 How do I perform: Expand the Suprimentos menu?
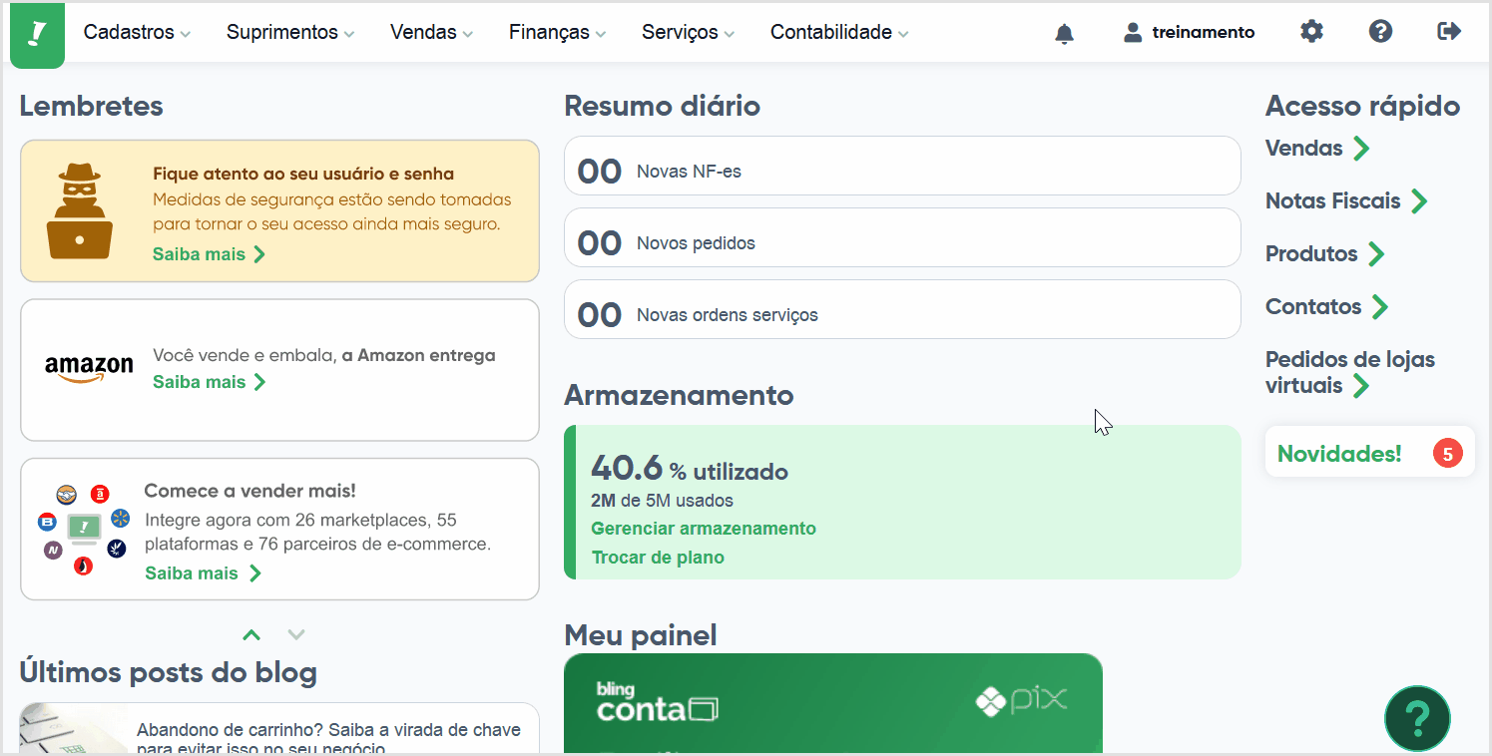point(290,32)
